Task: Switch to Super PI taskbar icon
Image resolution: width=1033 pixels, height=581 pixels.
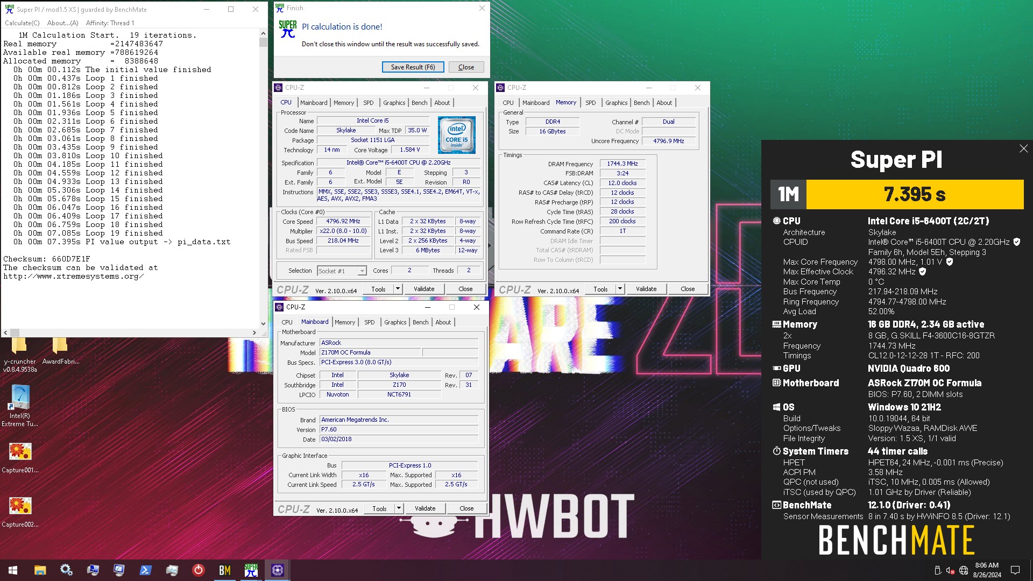Action: pyautogui.click(x=251, y=570)
